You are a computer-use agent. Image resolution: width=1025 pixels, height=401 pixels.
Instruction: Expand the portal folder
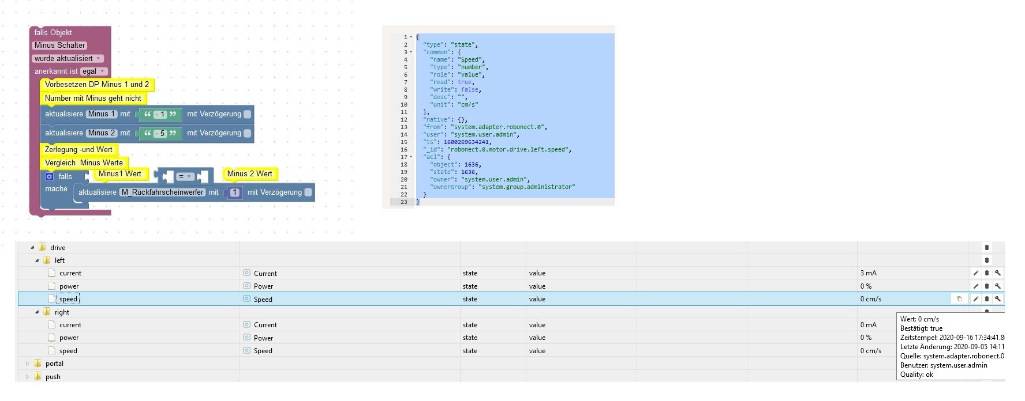(27, 364)
